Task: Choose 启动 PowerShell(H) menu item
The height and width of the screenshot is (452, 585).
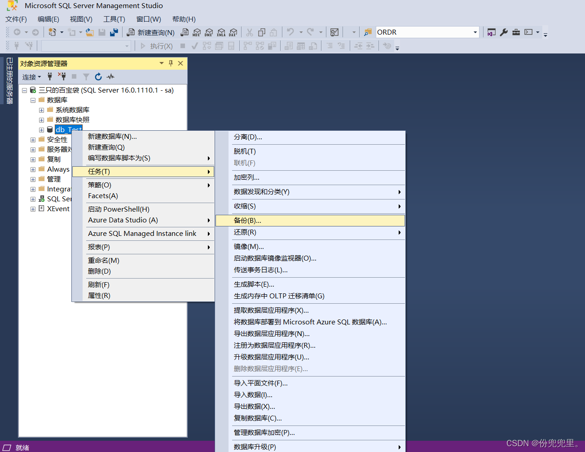Action: pos(143,209)
